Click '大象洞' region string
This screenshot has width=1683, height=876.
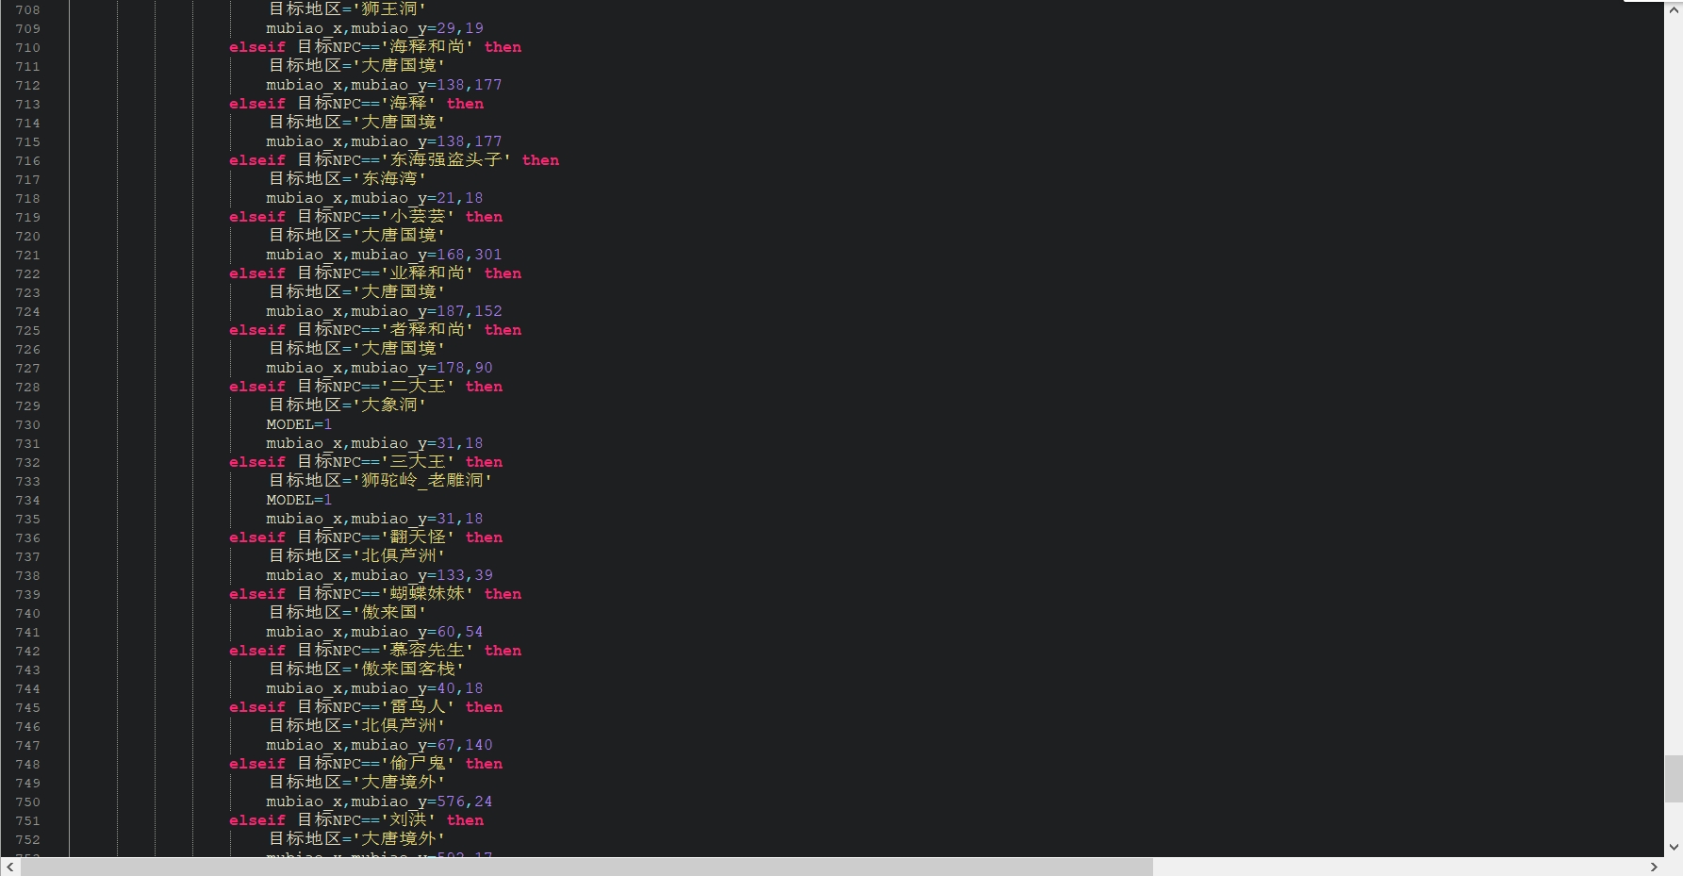tap(388, 405)
